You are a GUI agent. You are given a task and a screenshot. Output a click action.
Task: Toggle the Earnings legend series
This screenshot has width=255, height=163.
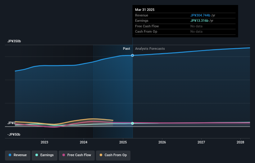[44, 155]
